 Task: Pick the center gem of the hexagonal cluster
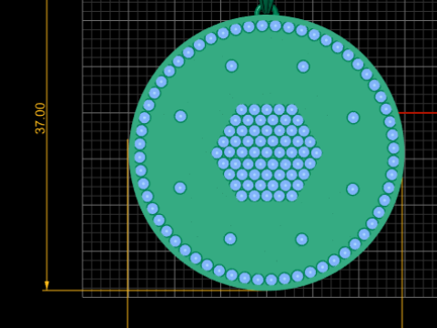tap(267, 153)
